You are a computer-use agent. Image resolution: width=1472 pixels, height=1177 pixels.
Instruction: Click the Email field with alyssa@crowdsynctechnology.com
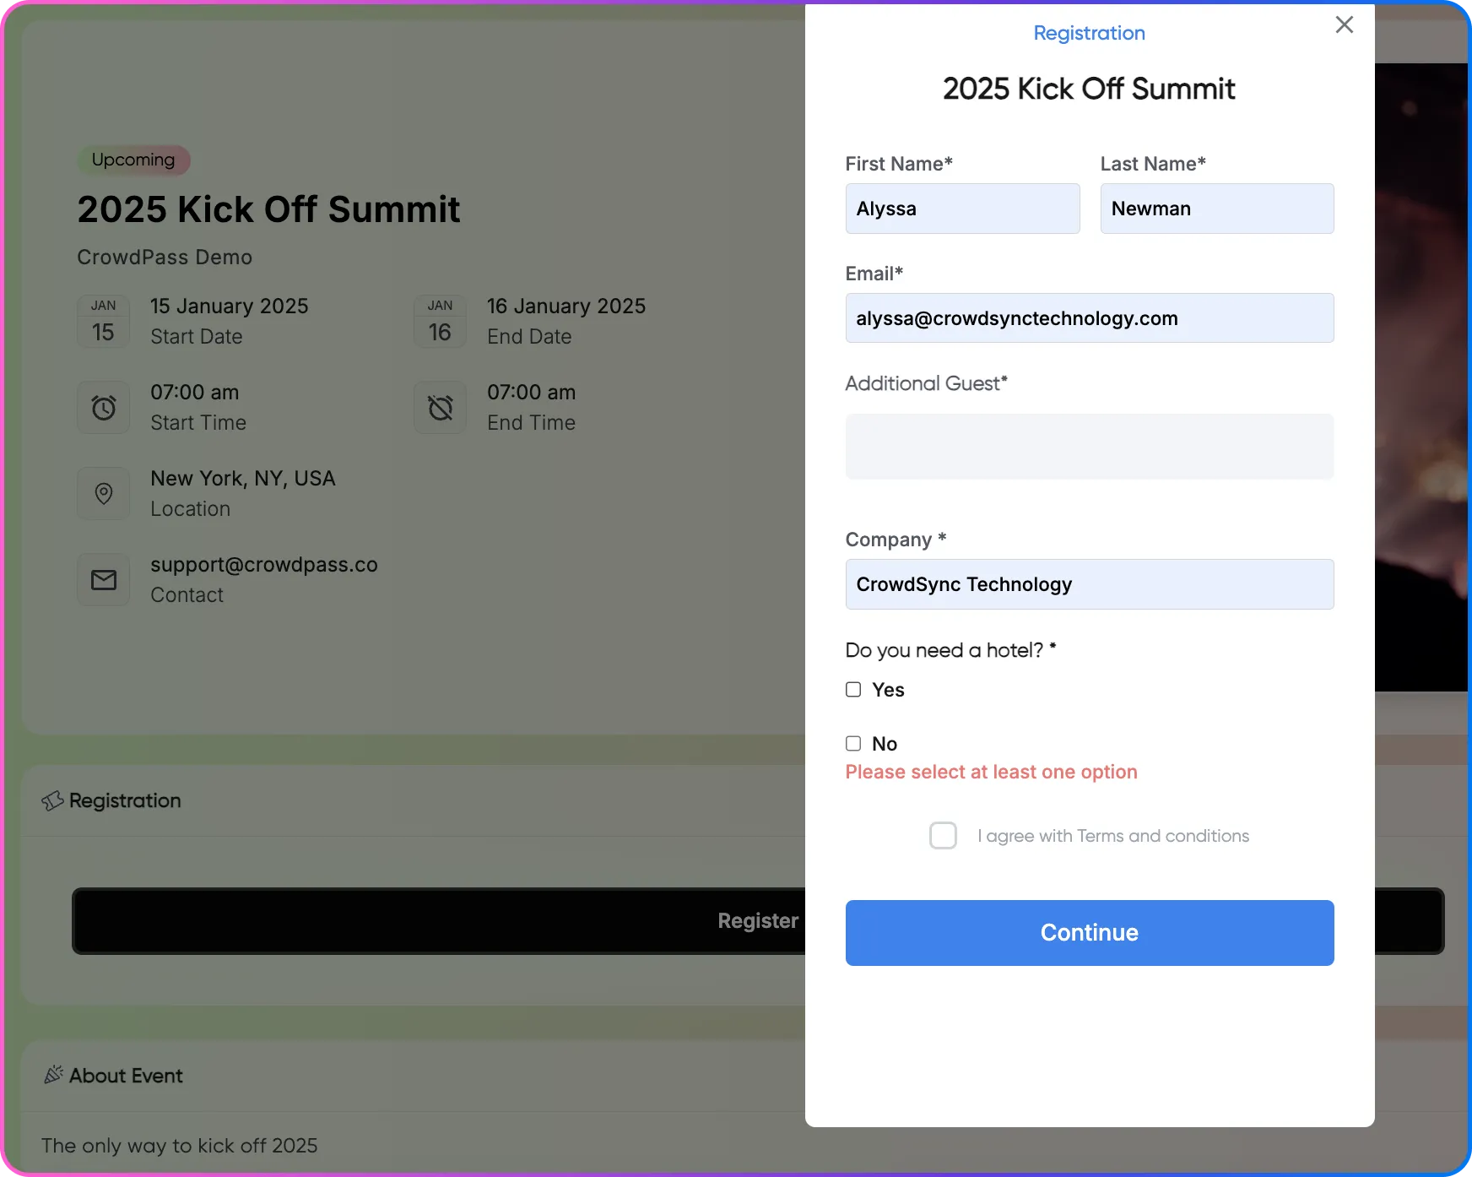[1089, 318]
